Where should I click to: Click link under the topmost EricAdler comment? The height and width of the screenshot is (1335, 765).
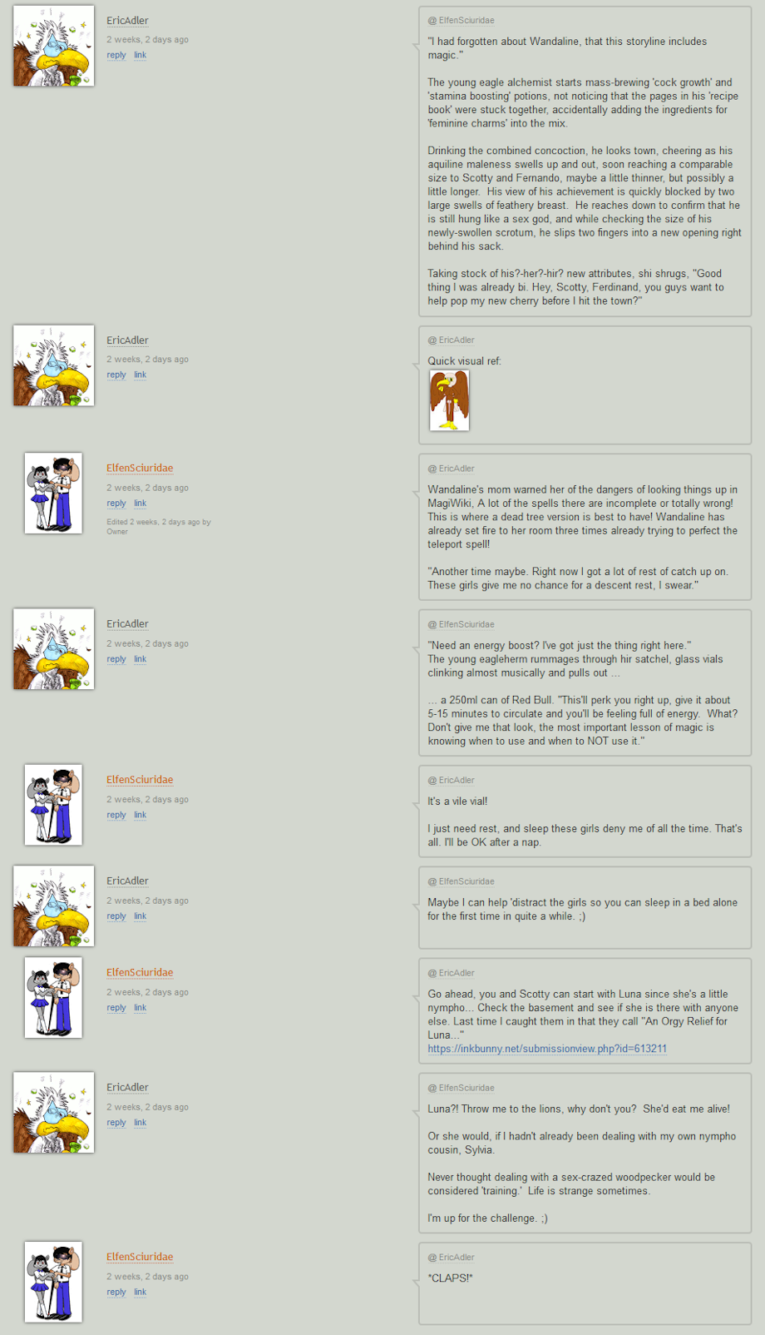pyautogui.click(x=140, y=55)
